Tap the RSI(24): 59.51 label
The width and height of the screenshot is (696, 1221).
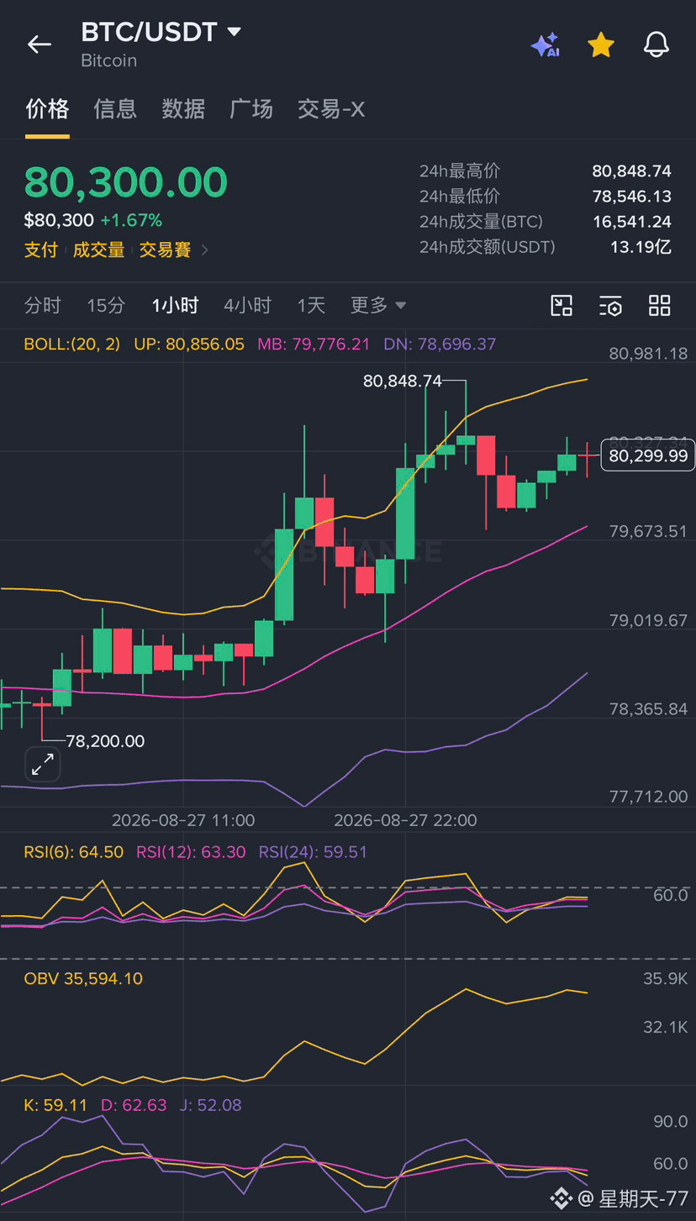(x=313, y=852)
